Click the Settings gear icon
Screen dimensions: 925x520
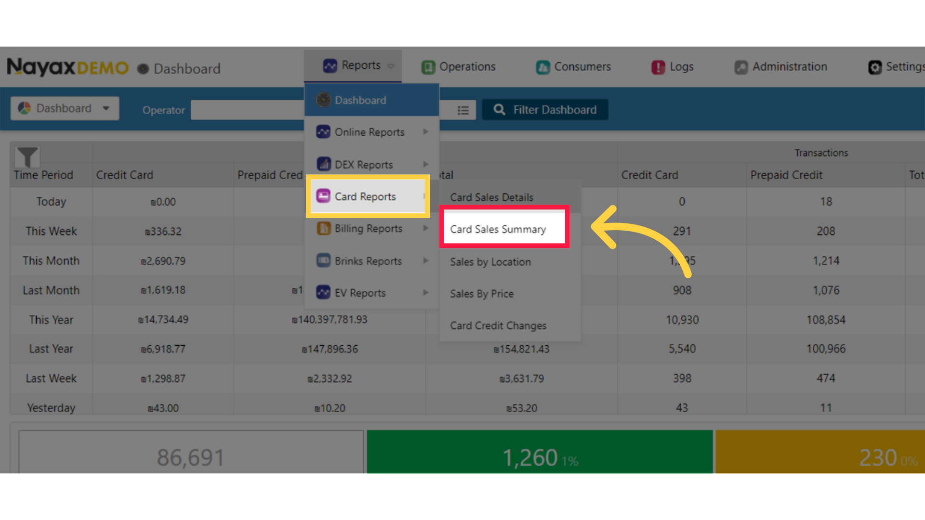pos(875,67)
